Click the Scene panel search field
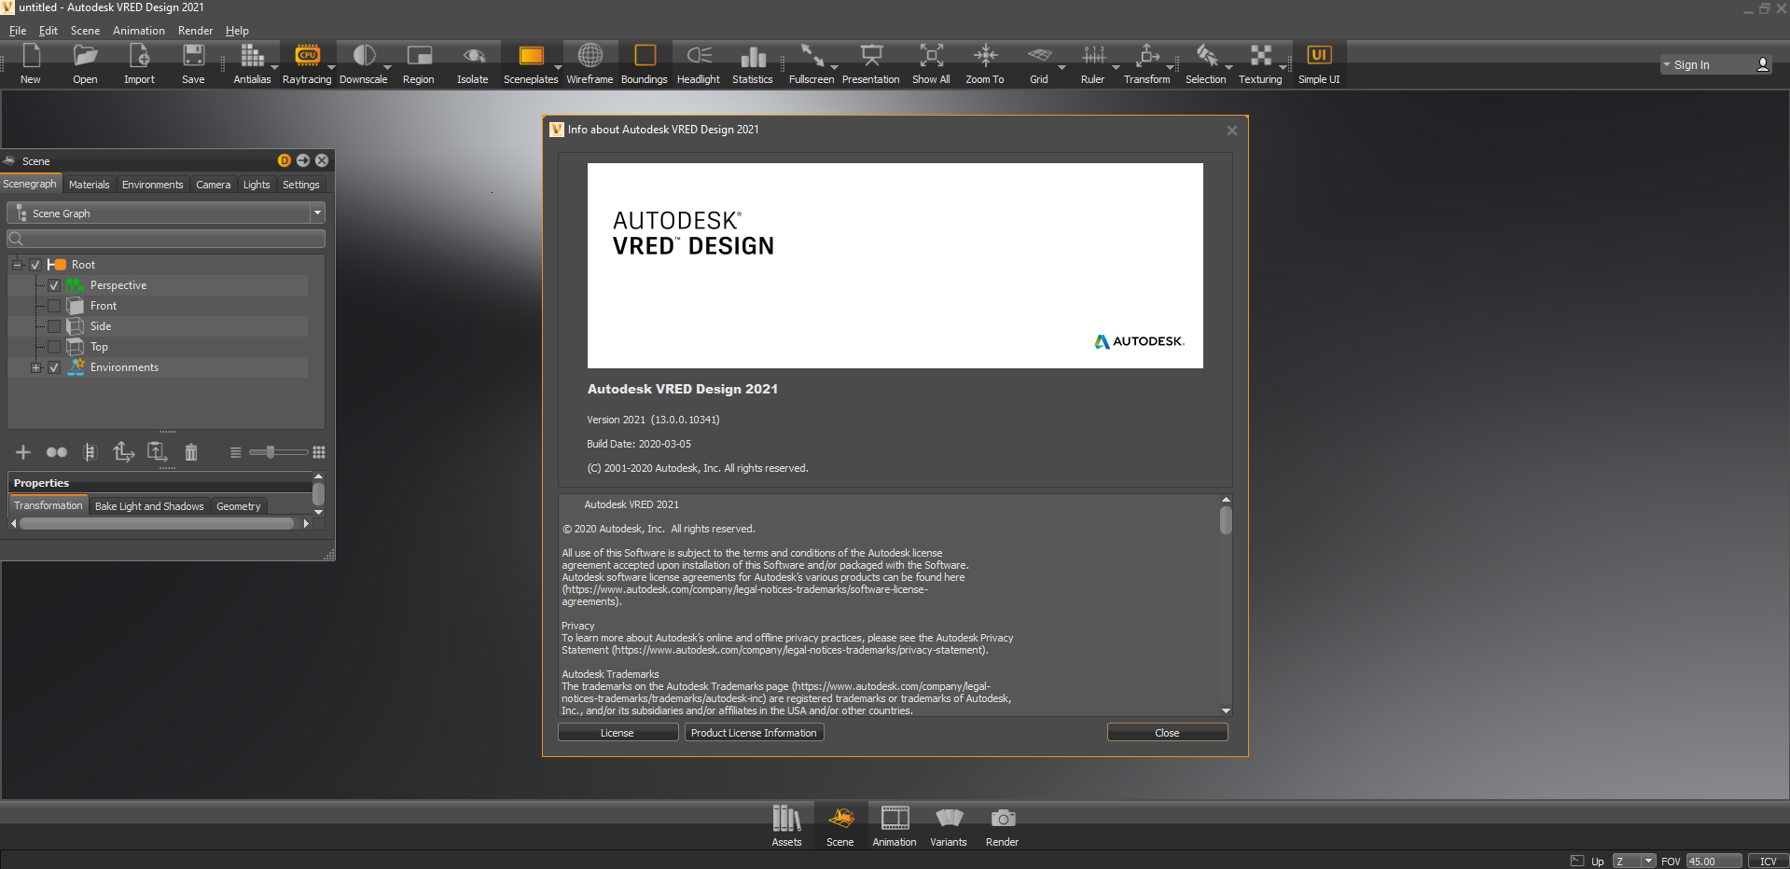Image resolution: width=1790 pixels, height=869 pixels. click(166, 239)
